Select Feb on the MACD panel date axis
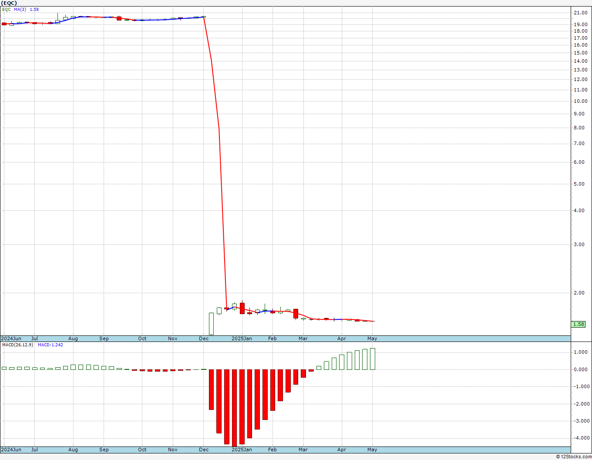 [272, 450]
